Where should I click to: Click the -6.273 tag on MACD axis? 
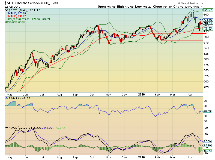point(207,151)
